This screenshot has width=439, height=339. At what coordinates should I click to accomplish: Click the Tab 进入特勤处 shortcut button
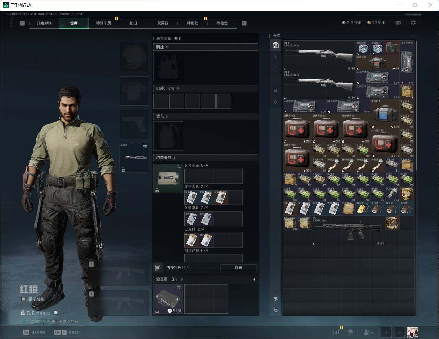34,332
